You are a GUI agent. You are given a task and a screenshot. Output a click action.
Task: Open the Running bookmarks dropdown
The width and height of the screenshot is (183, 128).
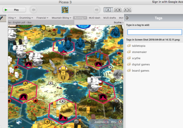pos(80,18)
